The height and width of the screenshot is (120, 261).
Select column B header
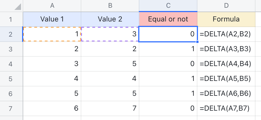pyautogui.click(x=110, y=6)
